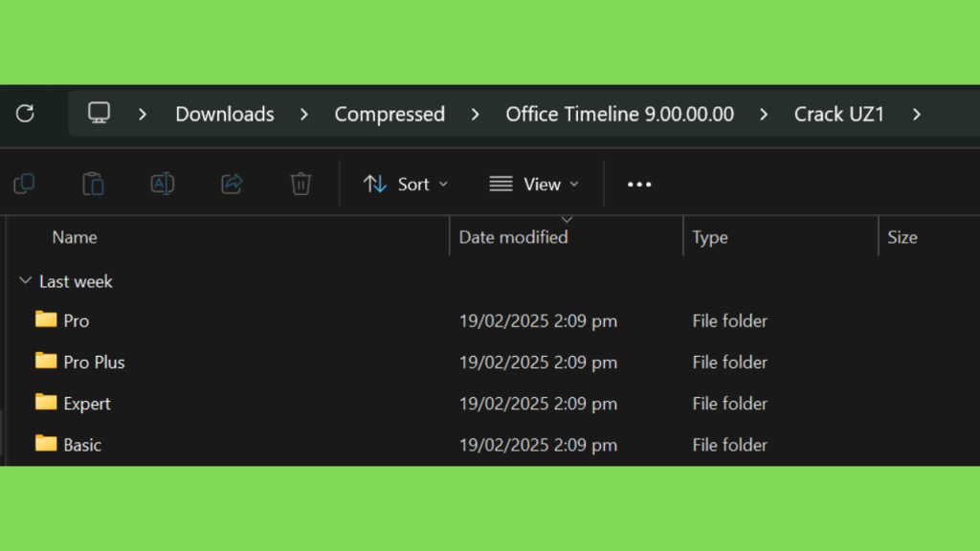Click the Rename icon in toolbar

point(163,184)
